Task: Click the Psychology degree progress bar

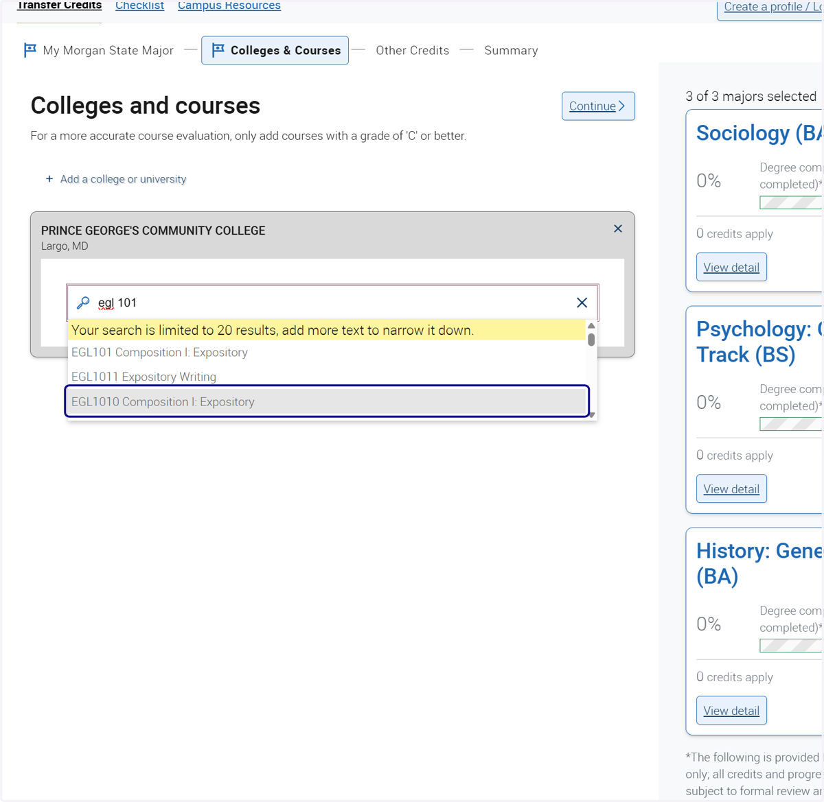Action: (791, 424)
